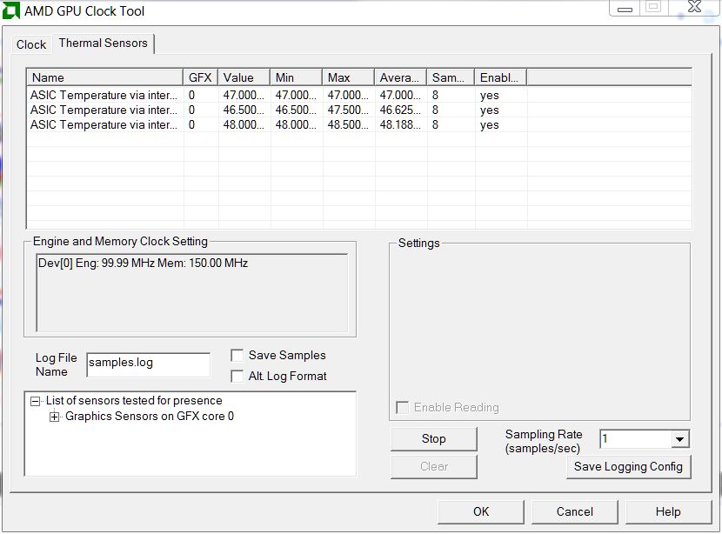
Task: Click the Clear button
Action: tap(434, 466)
